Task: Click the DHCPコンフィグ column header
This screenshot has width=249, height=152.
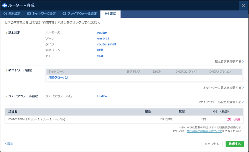Action: click(186, 72)
